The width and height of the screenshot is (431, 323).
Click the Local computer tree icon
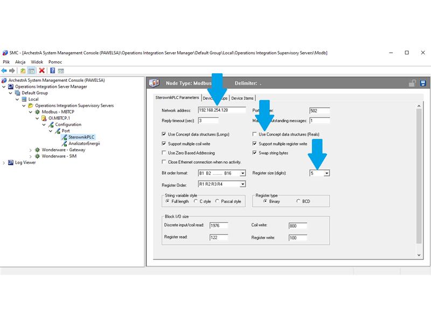click(24, 99)
